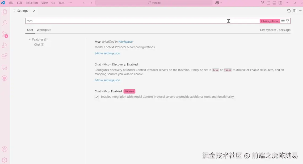Click the Preview badge
This screenshot has height=164, width=303.
(129, 91)
